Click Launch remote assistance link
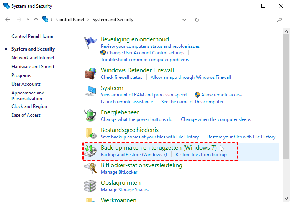Viewport: 290px width, 202px height. pyautogui.click(x=127, y=102)
